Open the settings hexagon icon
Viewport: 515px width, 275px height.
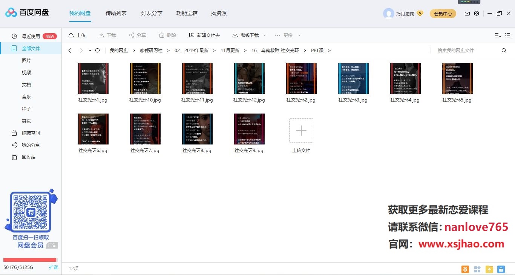[477, 14]
